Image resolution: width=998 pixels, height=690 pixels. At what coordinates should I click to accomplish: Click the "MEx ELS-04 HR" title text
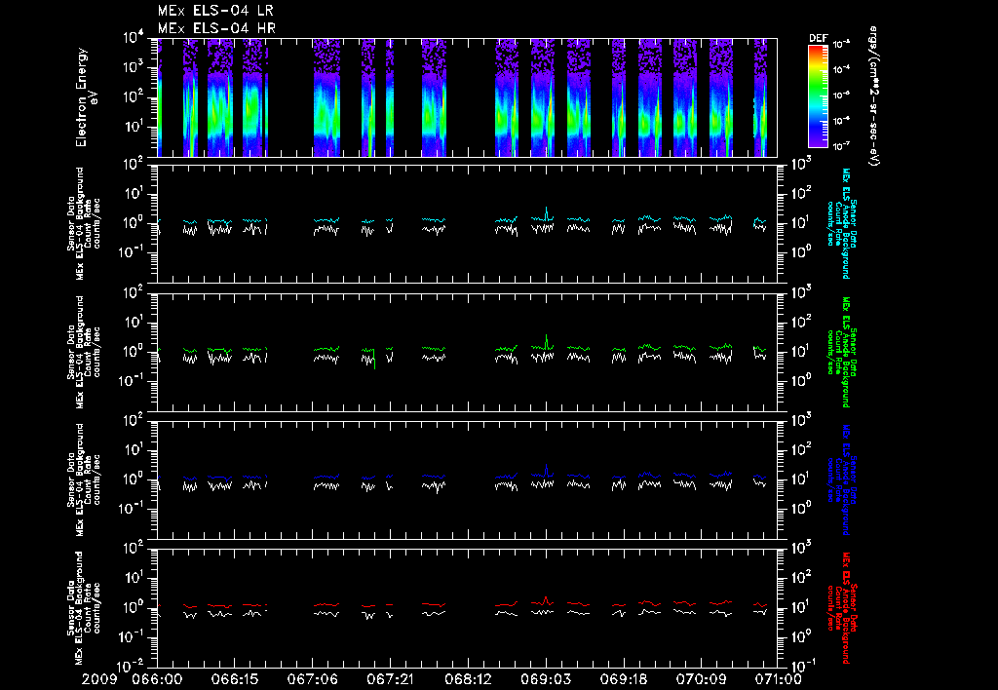pos(216,28)
